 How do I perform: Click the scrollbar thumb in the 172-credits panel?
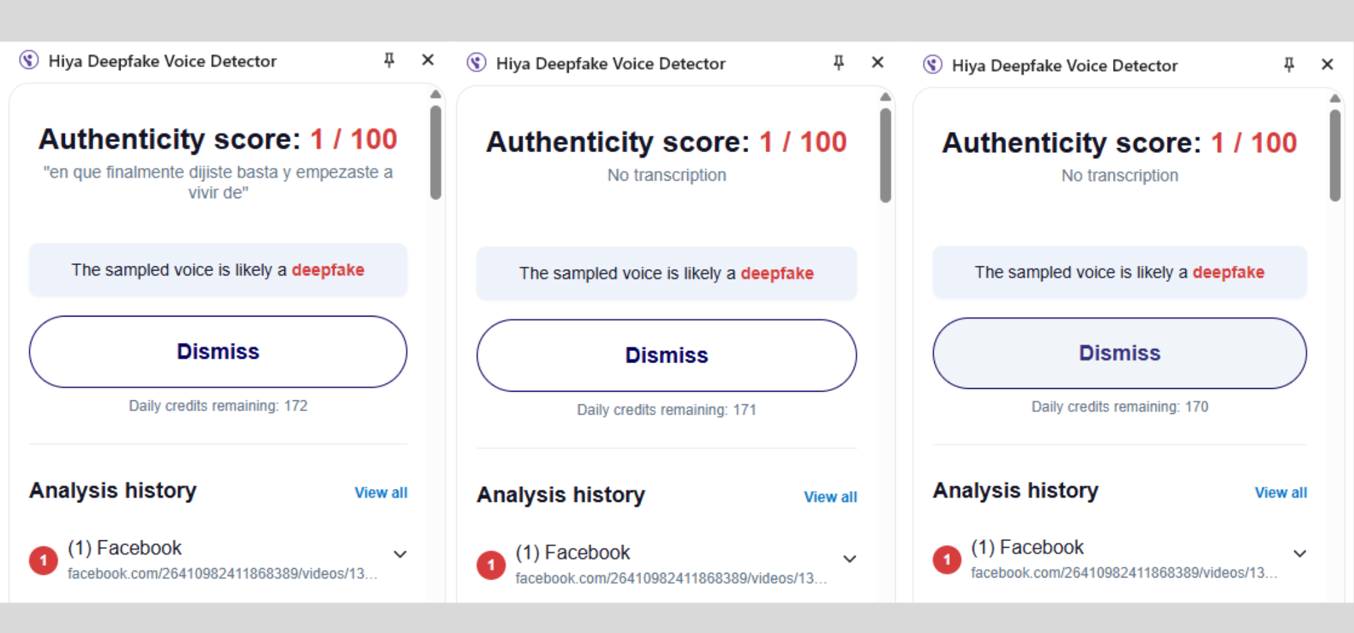tap(436, 152)
